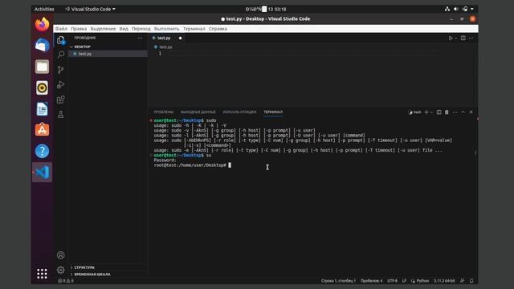Select the Терминал panel tab
Screen dimensions: 514x289
(273, 112)
